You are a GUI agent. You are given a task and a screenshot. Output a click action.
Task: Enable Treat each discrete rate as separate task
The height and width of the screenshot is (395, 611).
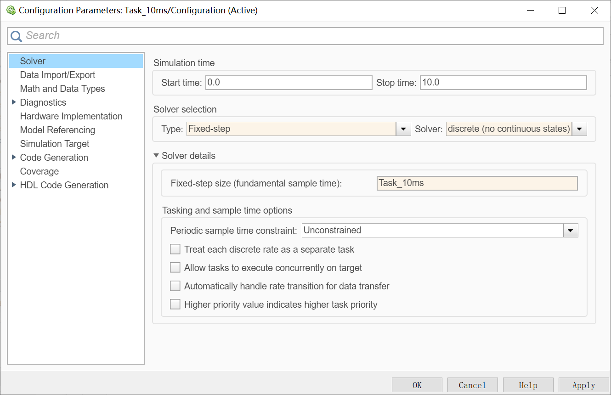pos(175,249)
